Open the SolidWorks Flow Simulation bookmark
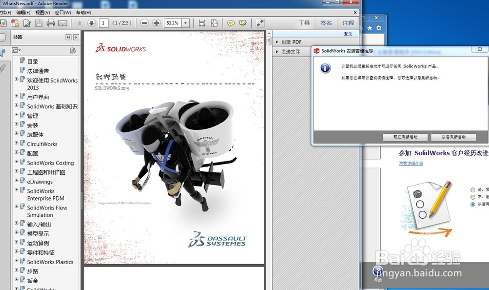Screen dimensions: 489x290 tap(47, 211)
